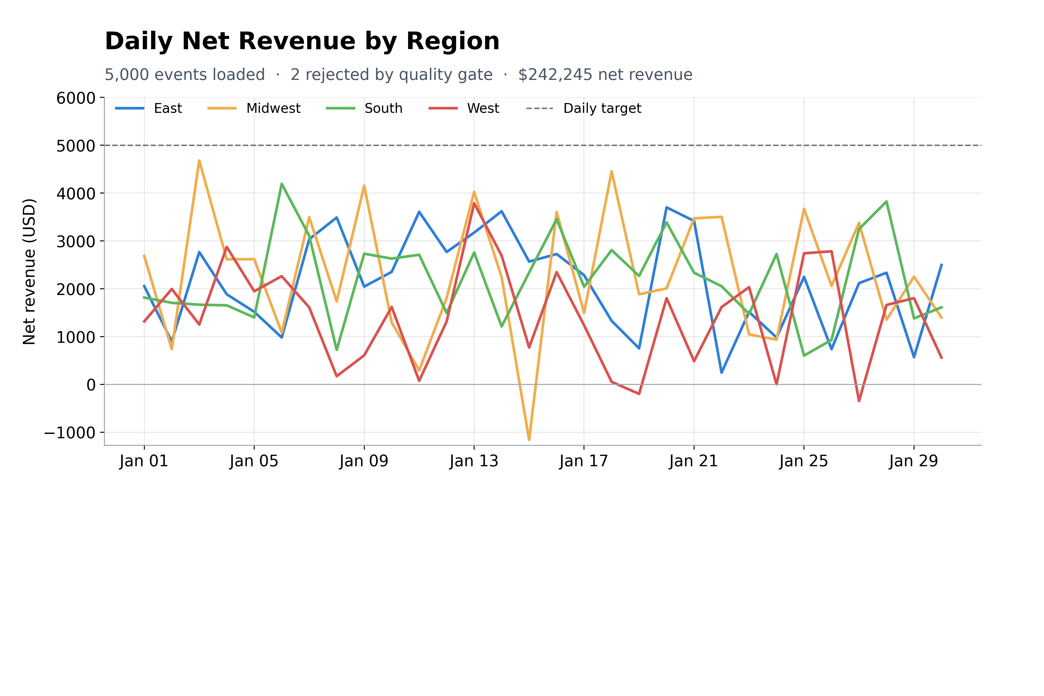Click the Jan 29 x-axis label
The height and width of the screenshot is (696, 1044).
(x=914, y=461)
